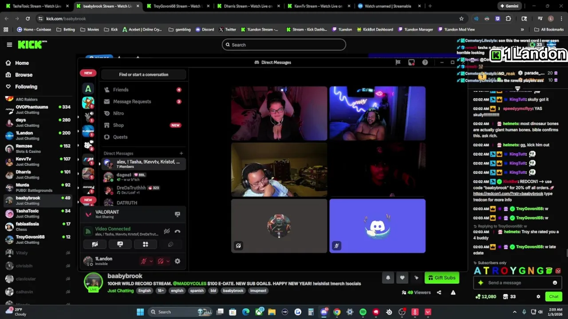The image size is (568, 319).
Task: Click the Kick logo
Action: (32, 45)
